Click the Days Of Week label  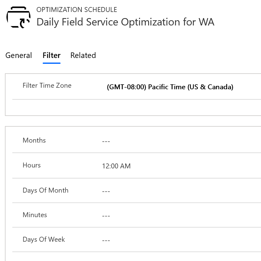44,239
